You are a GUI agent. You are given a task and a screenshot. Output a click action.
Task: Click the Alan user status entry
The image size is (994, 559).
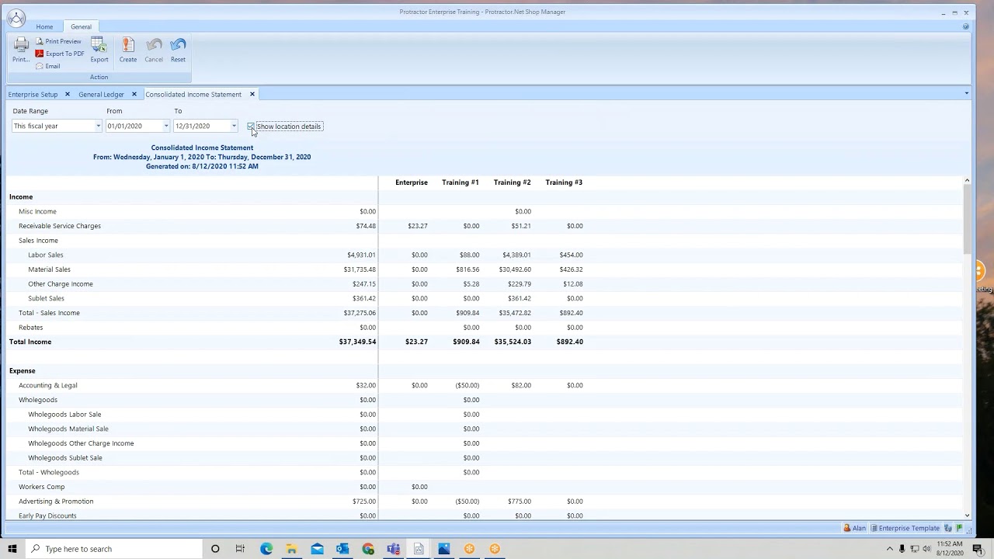click(855, 528)
